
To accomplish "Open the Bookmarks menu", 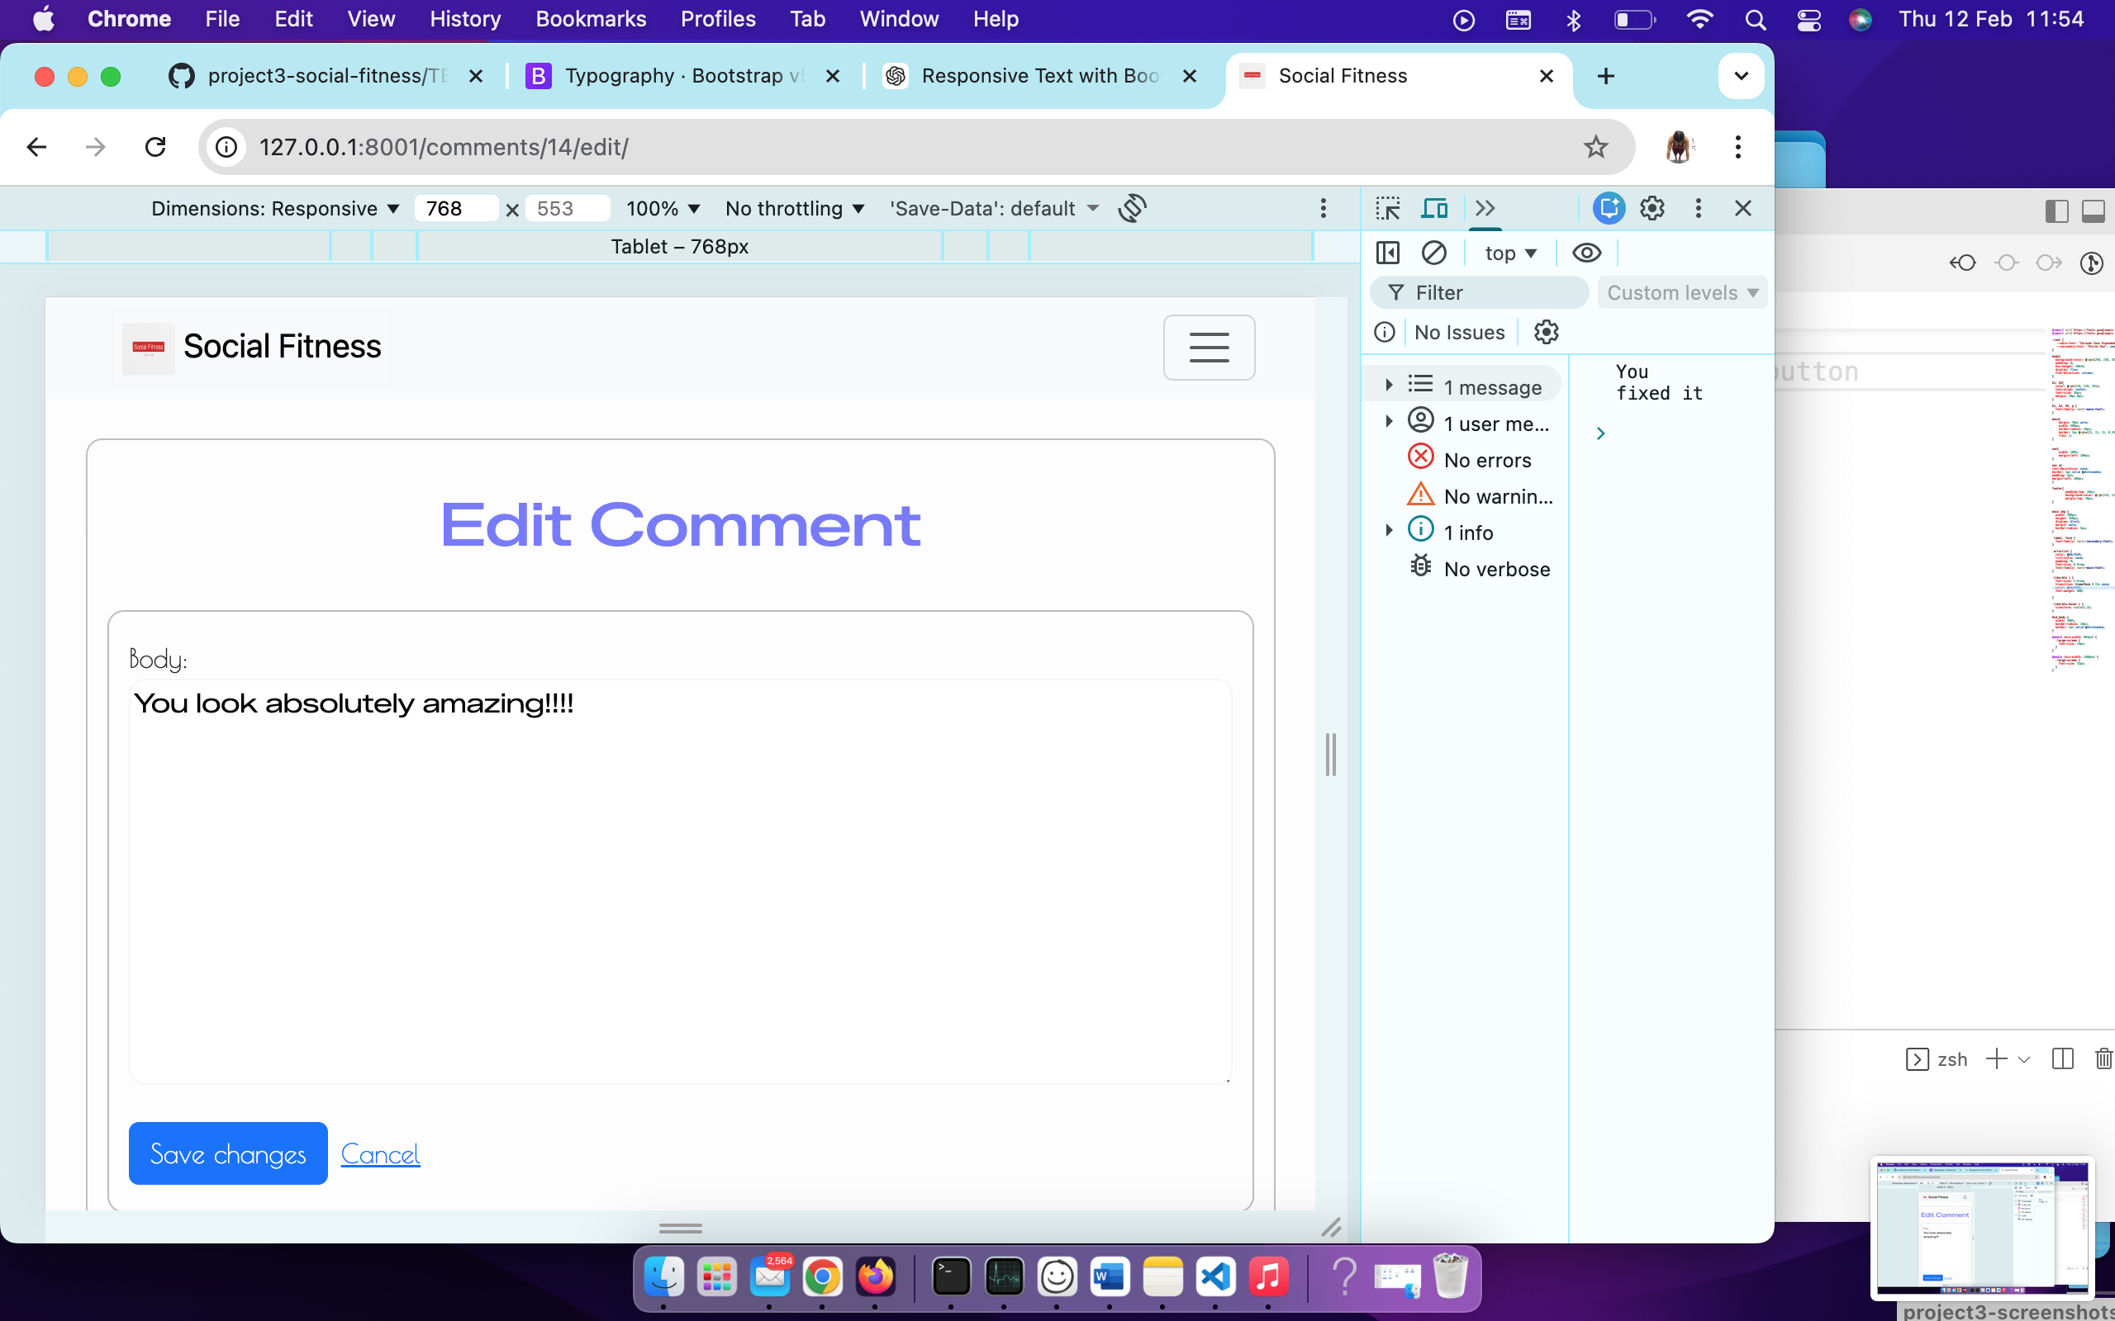I will [x=591, y=18].
